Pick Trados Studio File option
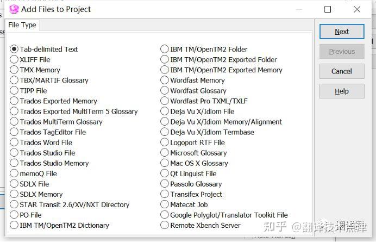Image resolution: width=376 pixels, height=242 pixels. (14, 153)
